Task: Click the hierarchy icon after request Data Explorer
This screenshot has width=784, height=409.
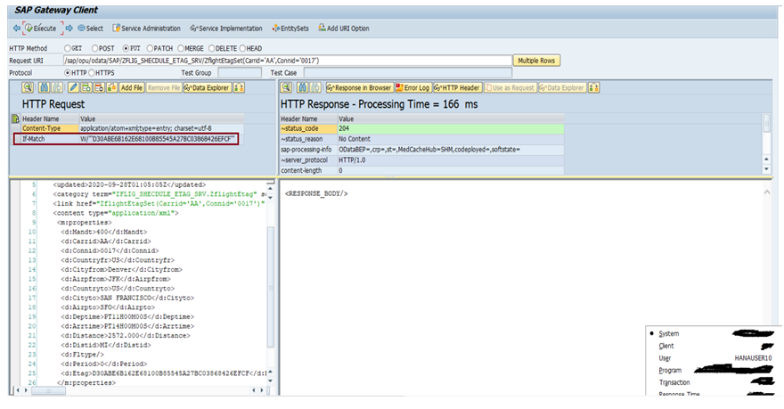Action: point(239,87)
